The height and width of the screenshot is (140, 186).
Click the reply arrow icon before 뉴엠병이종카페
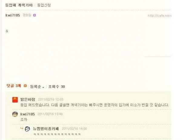point(22,128)
